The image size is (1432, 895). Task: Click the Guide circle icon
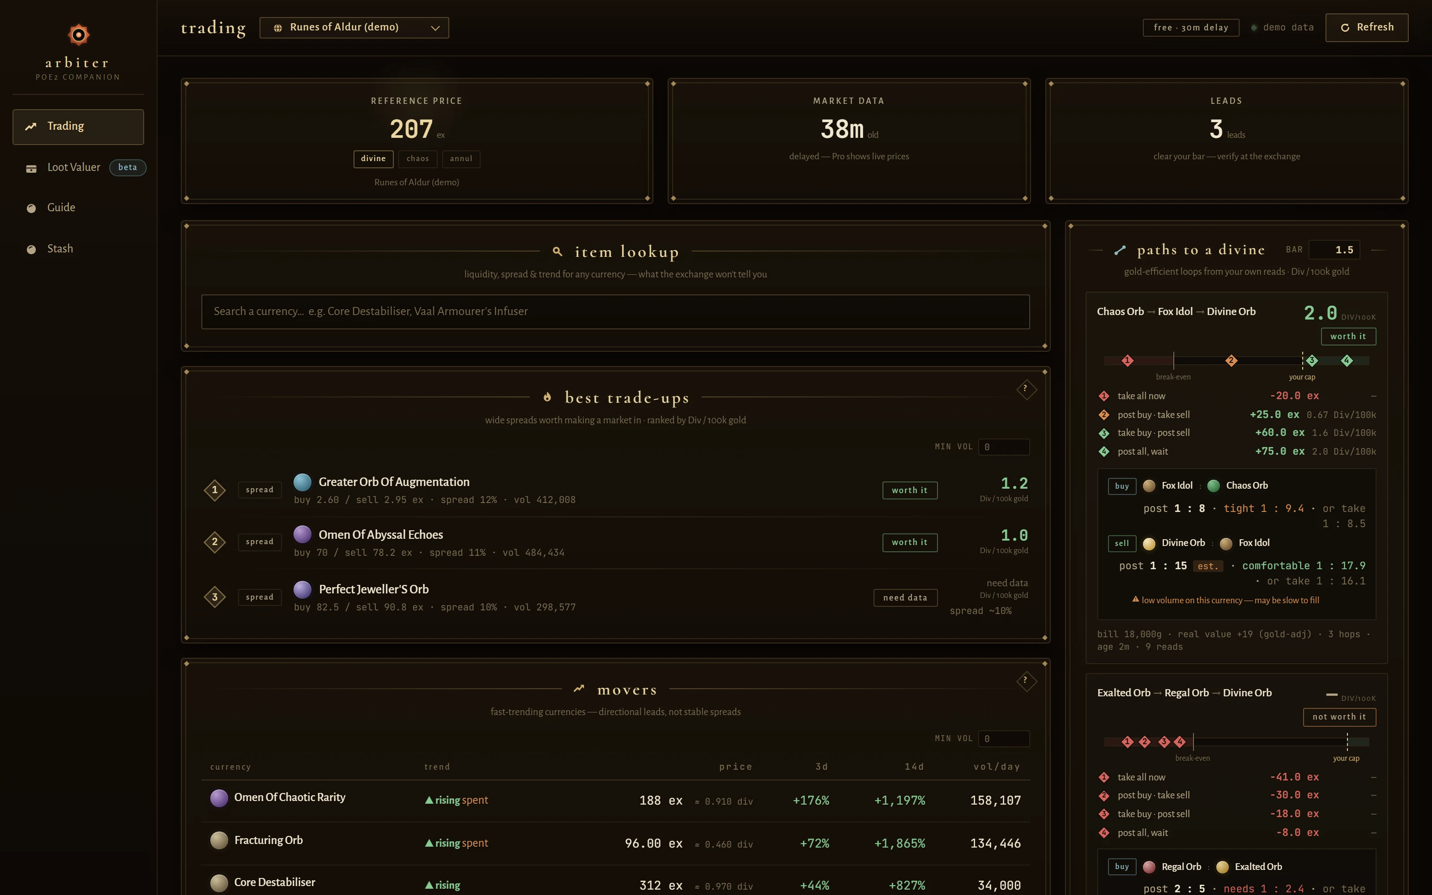[31, 209]
